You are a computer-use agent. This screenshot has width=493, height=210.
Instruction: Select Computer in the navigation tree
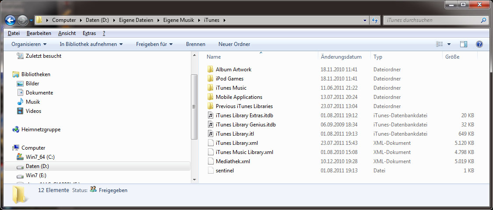pyautogui.click(x=33, y=148)
